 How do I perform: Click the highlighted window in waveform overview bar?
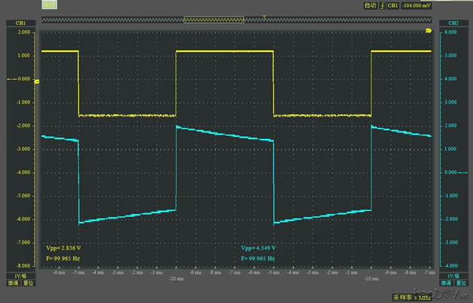coord(214,20)
